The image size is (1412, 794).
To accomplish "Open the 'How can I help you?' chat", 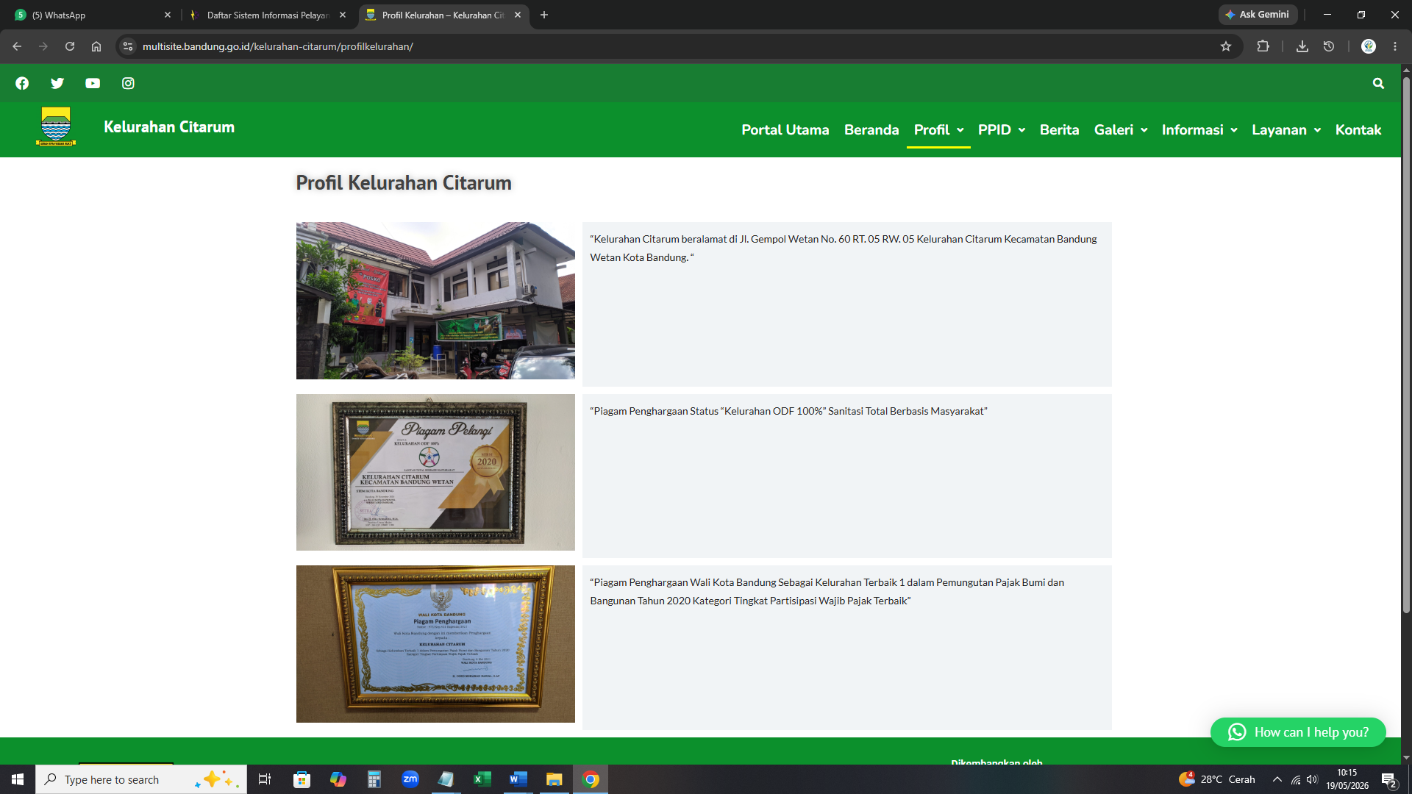I will [x=1298, y=732].
